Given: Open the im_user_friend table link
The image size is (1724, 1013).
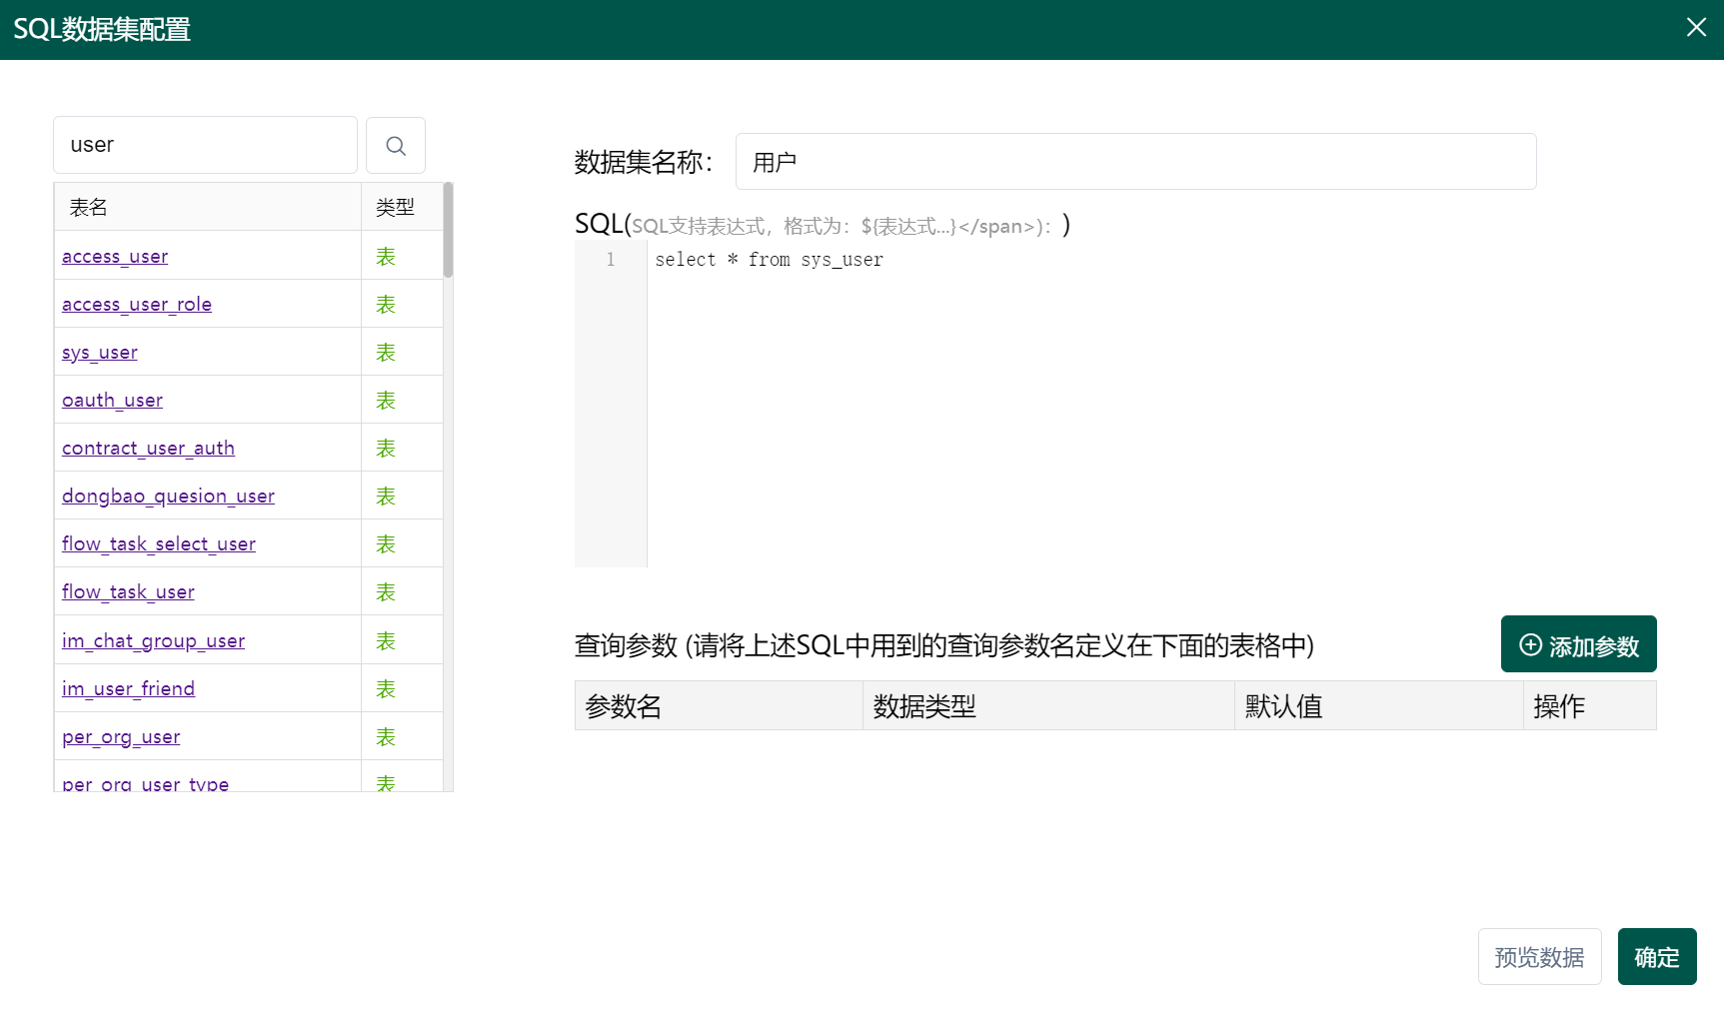Looking at the screenshot, I should (x=128, y=688).
